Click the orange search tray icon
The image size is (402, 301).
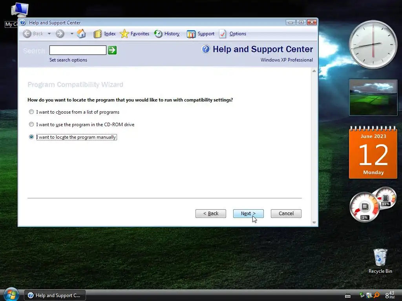(x=376, y=295)
